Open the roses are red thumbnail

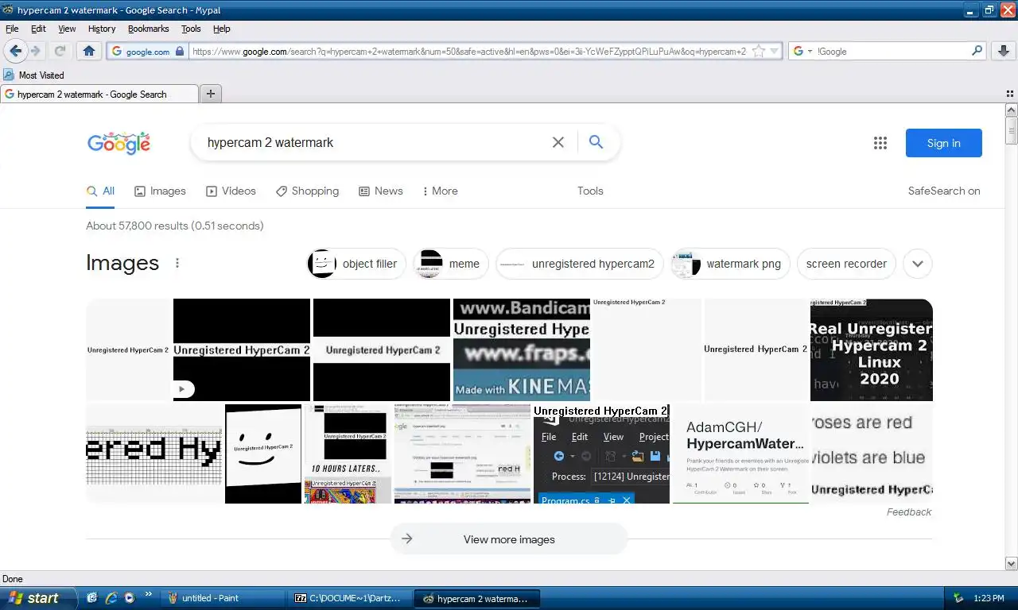[872, 454]
